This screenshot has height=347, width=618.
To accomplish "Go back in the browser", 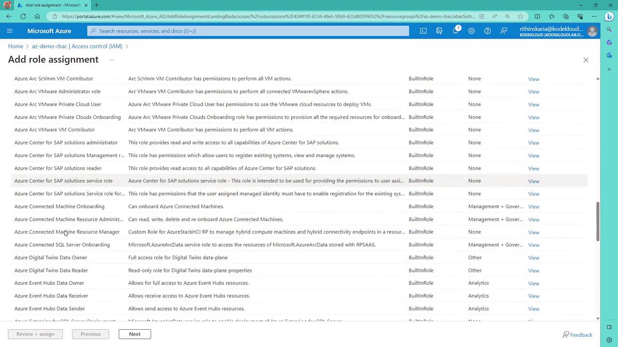I will coord(9,16).
